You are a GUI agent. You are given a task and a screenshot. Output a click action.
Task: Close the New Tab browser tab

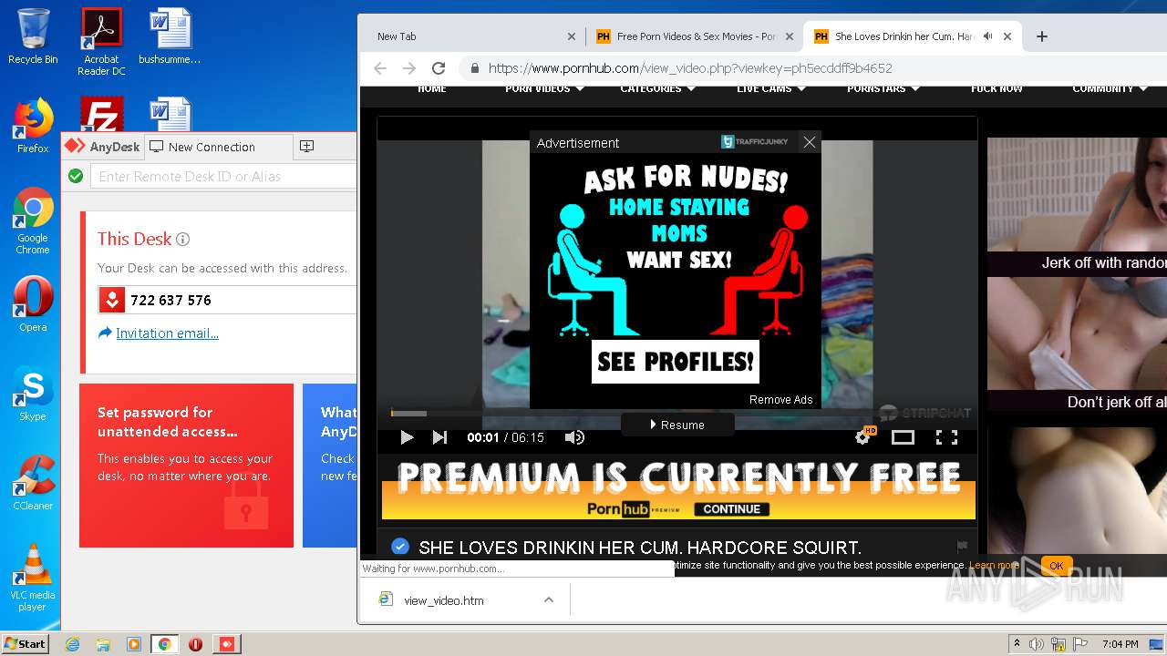pyautogui.click(x=572, y=36)
